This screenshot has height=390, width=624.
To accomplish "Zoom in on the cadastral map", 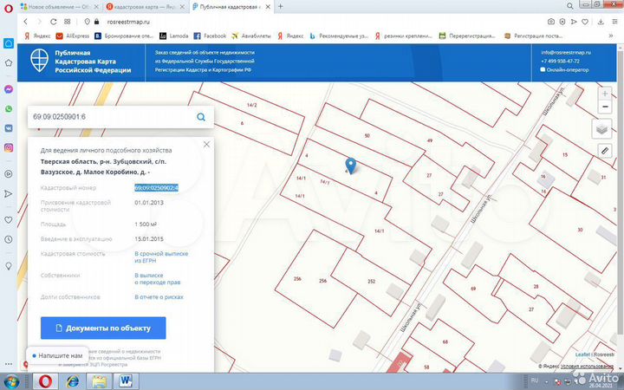I will pyautogui.click(x=605, y=94).
